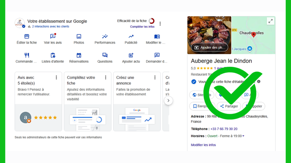Screen dimensions: 291x163
Task: Click the Partager button
Action: point(229,106)
